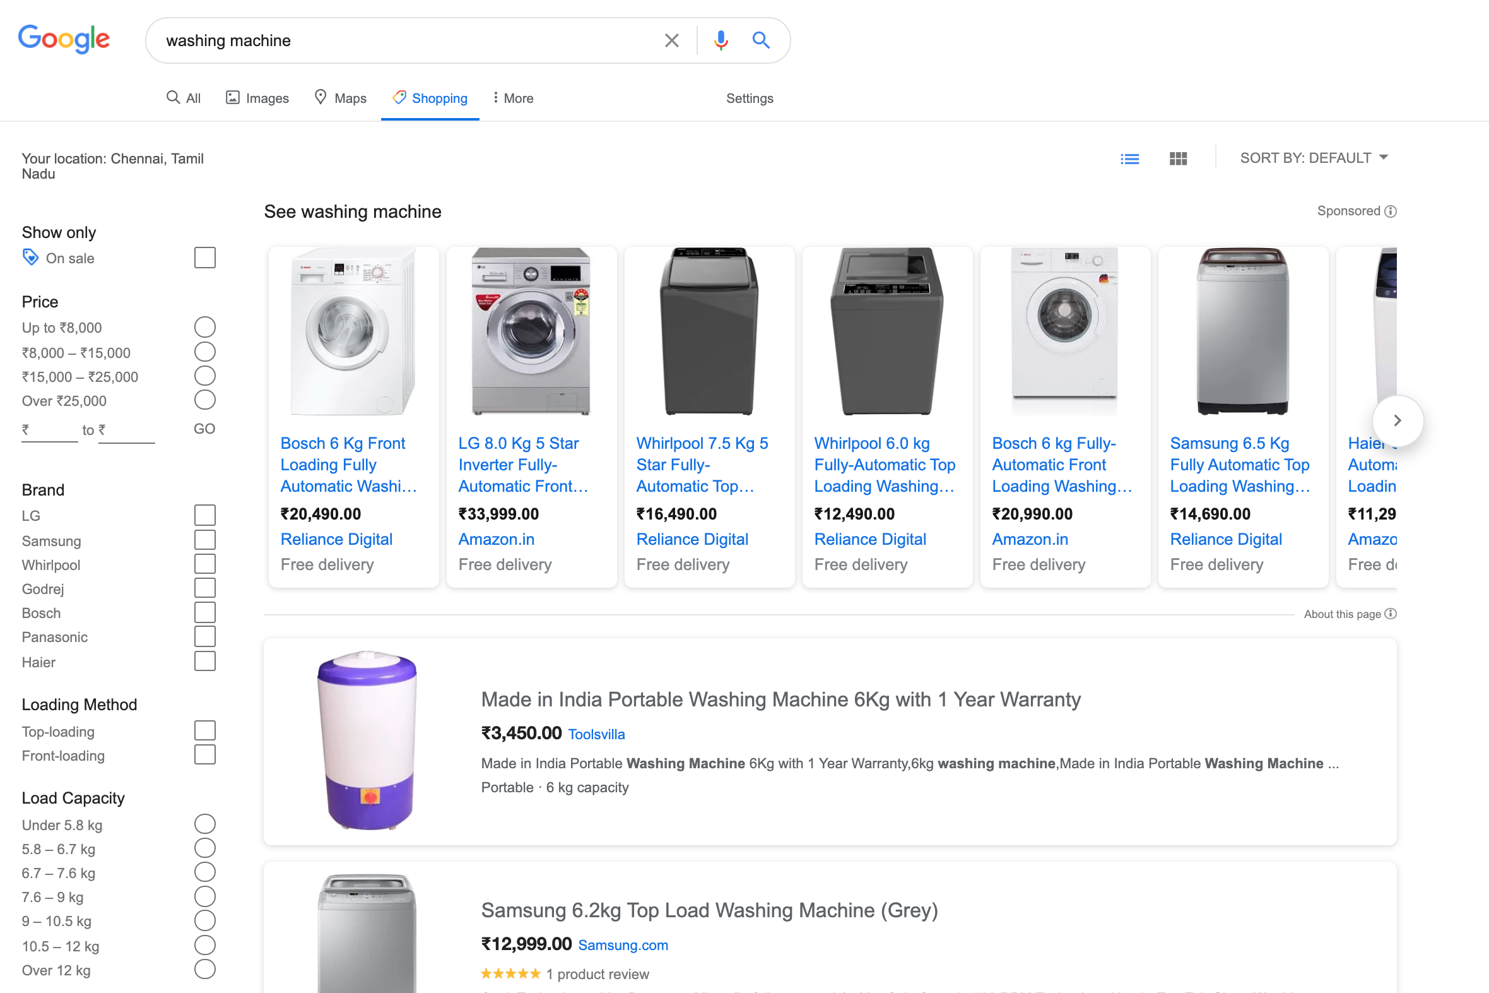Open Whirlpool 7.5 Kg 5 Star link
Image resolution: width=1489 pixels, height=993 pixels.
click(702, 465)
